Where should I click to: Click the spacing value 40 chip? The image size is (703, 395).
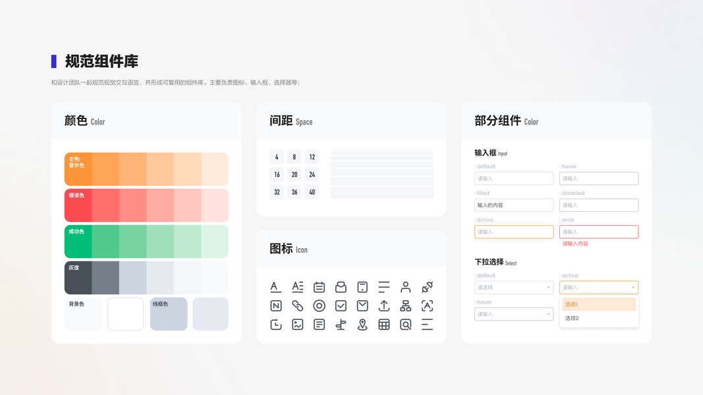point(312,192)
